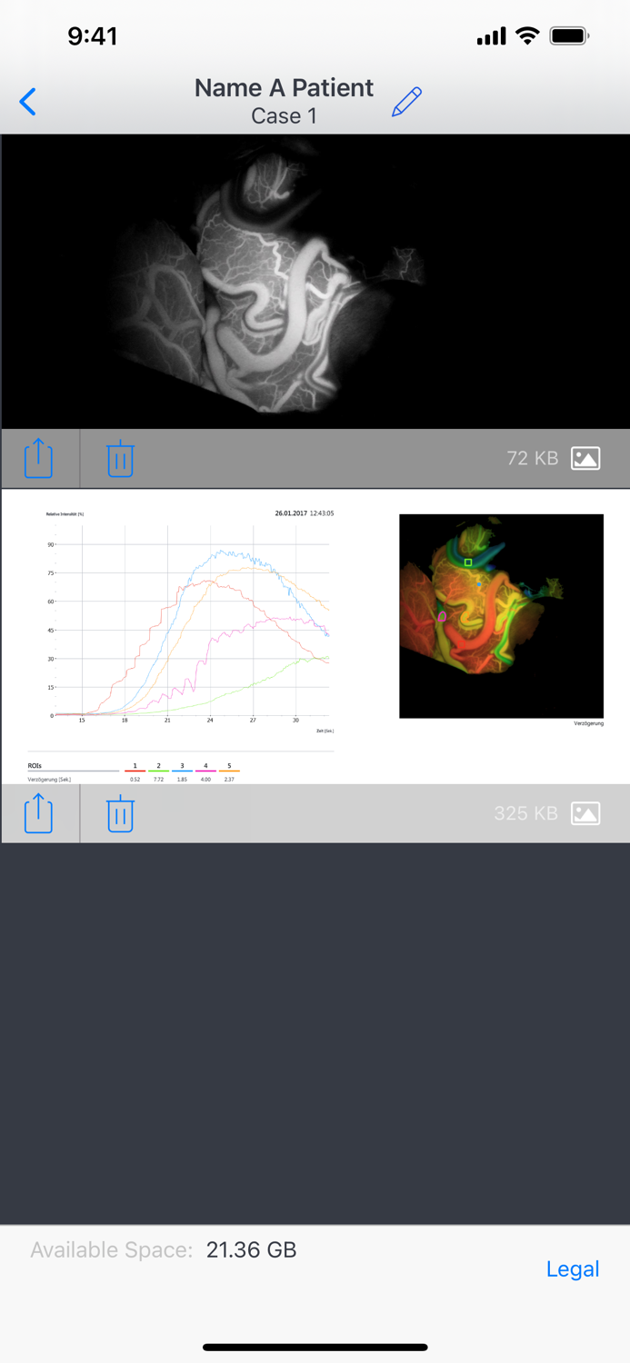Open the color delay map thumbnail
630x1363 pixels.
(501, 616)
